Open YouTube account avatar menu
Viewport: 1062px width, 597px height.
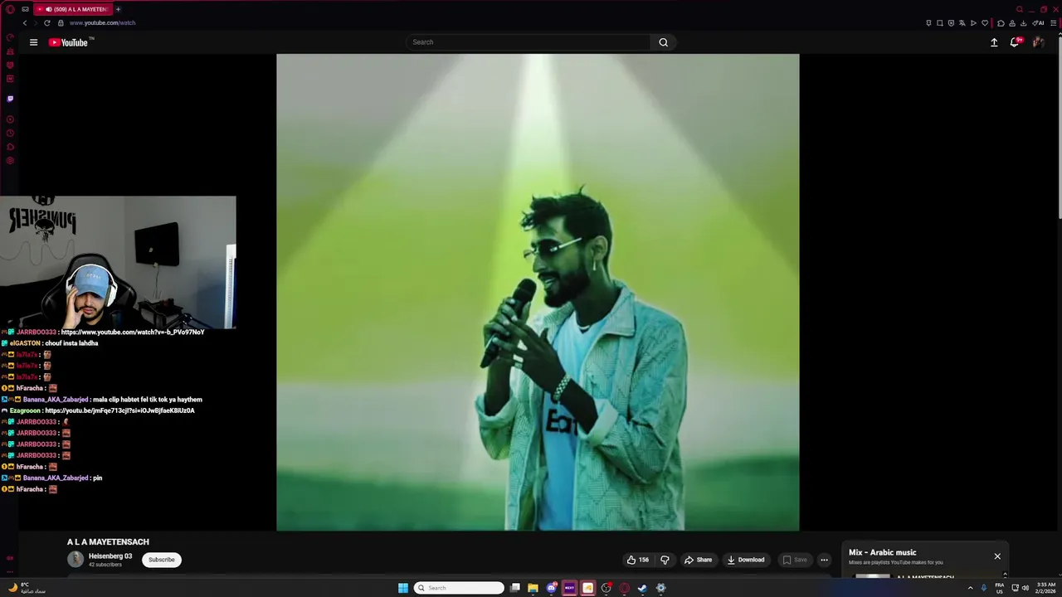point(1038,42)
